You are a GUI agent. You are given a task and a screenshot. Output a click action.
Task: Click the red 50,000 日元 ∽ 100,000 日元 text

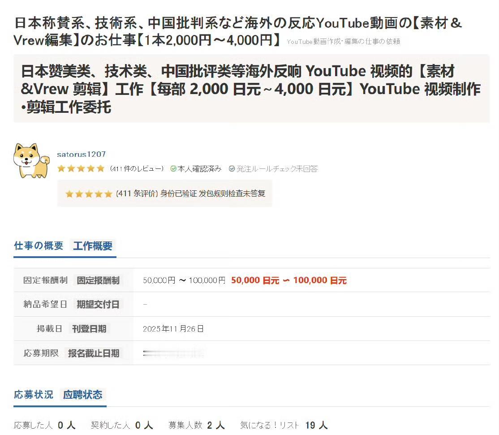pyautogui.click(x=288, y=280)
